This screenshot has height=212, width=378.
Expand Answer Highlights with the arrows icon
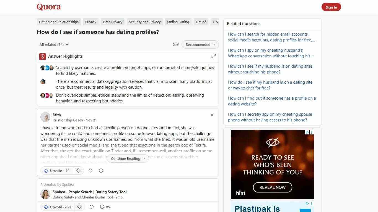[x=213, y=56]
